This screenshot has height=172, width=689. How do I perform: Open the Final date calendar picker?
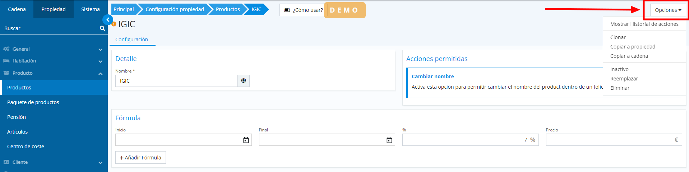pos(389,140)
